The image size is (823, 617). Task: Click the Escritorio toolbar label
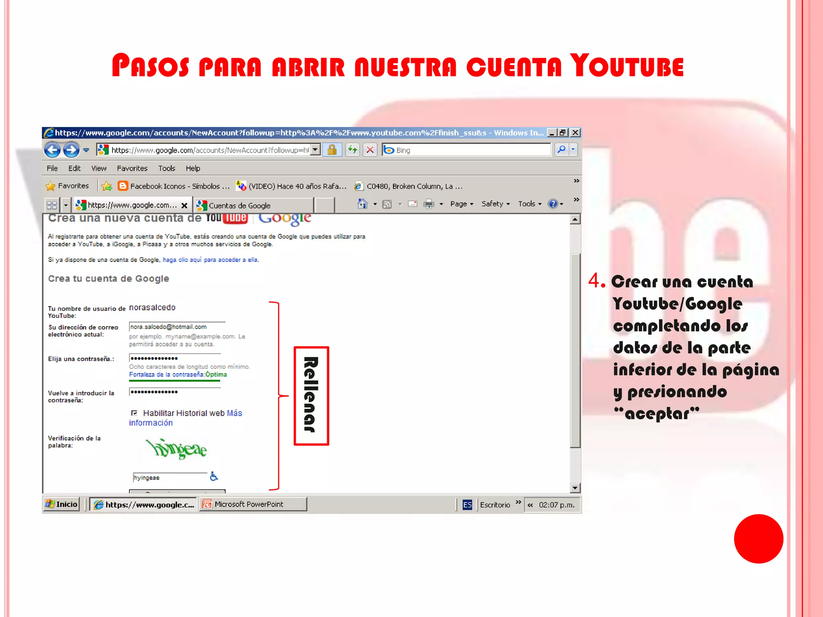pos(495,505)
